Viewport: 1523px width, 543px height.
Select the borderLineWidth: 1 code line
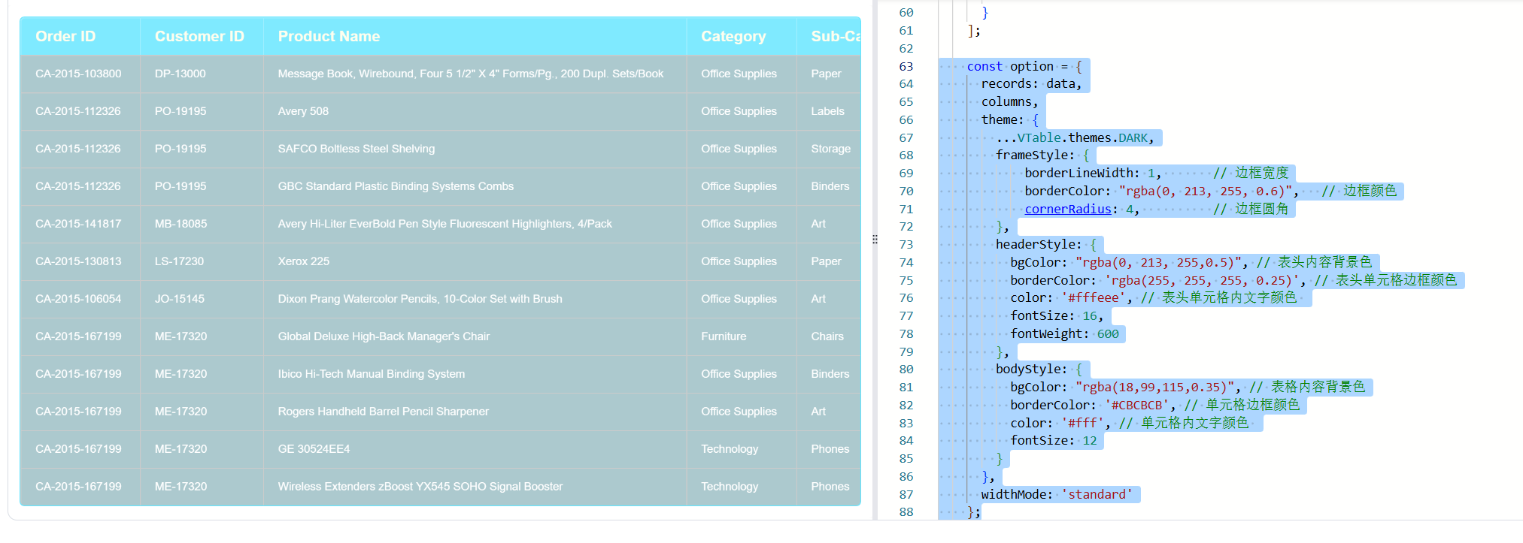point(1093,173)
